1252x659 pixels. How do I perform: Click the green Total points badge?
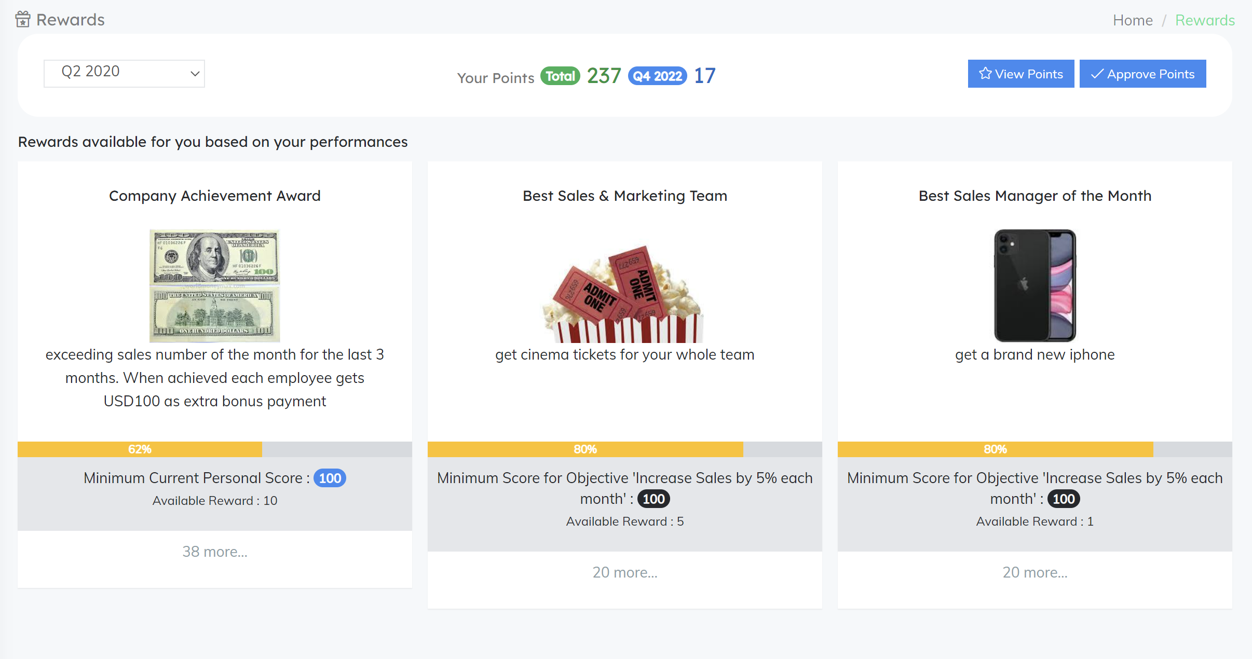(560, 76)
